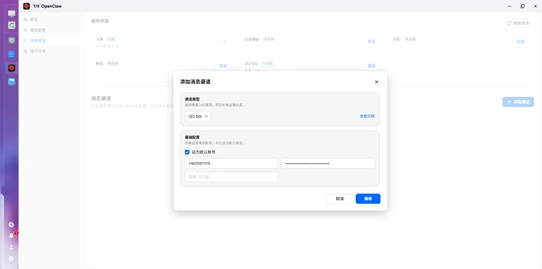This screenshot has width=542, height=269.
Task: Click the 插件状态 heading
Action: click(100, 21)
